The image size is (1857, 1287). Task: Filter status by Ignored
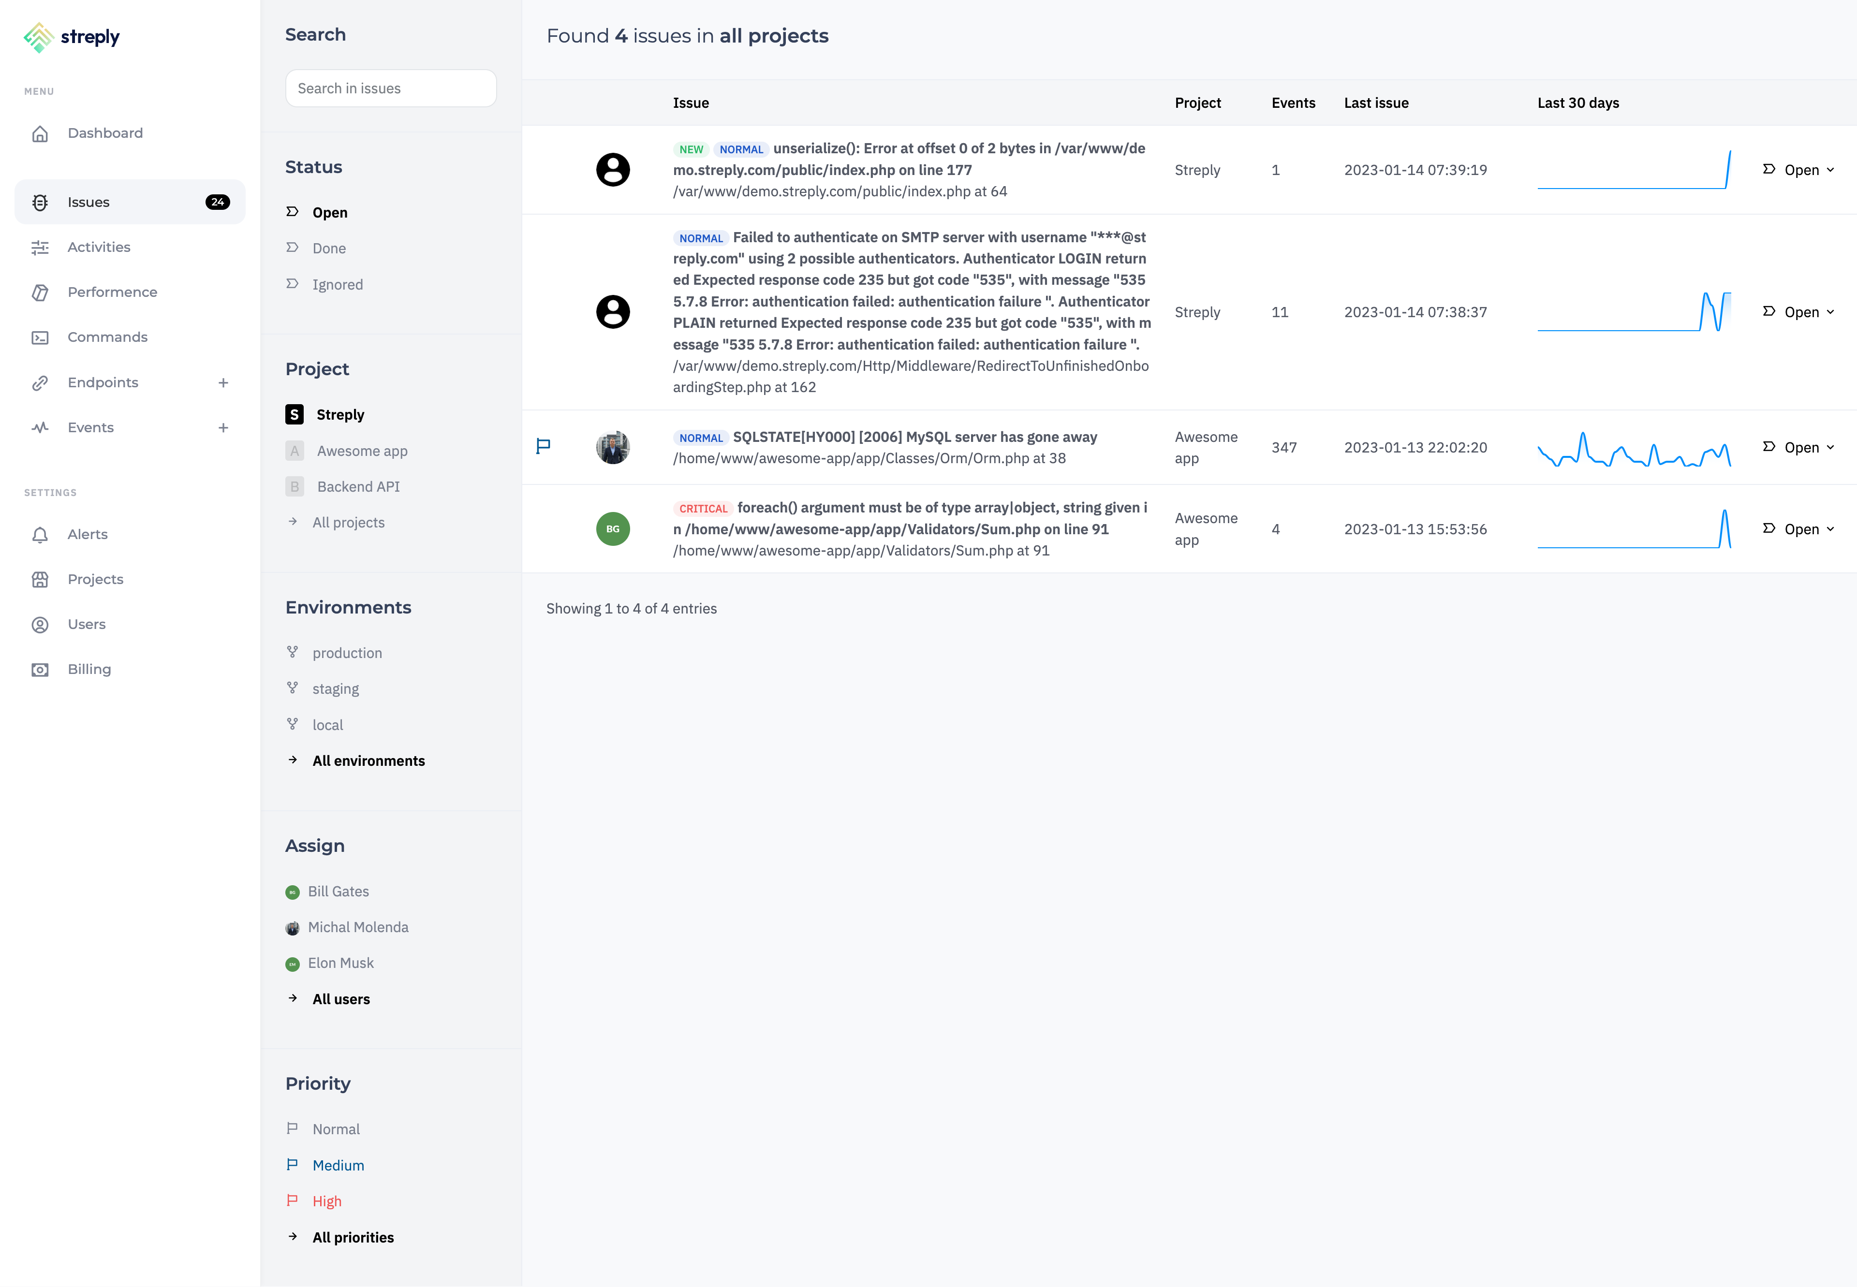pos(337,285)
